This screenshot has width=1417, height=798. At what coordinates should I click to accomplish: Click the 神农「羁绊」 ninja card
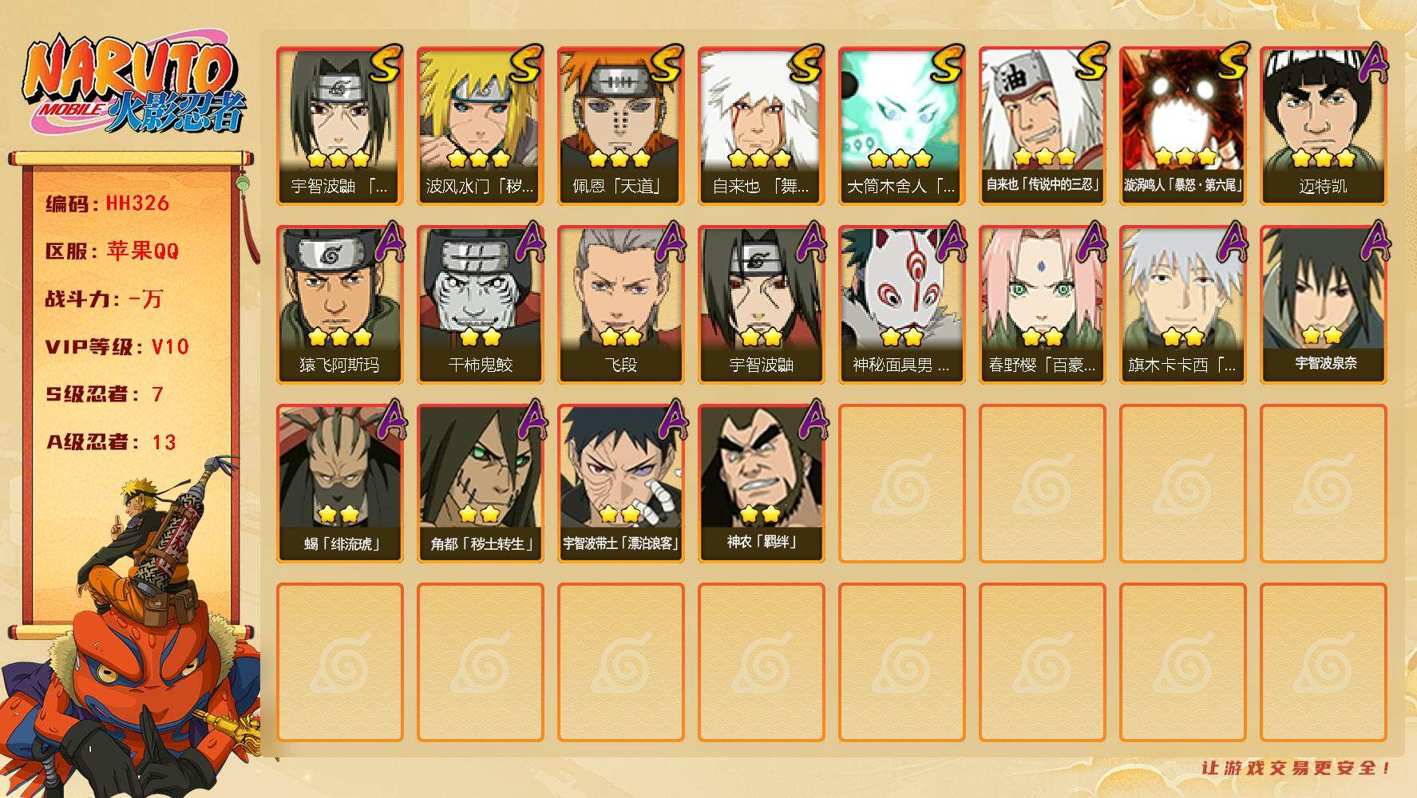(761, 484)
